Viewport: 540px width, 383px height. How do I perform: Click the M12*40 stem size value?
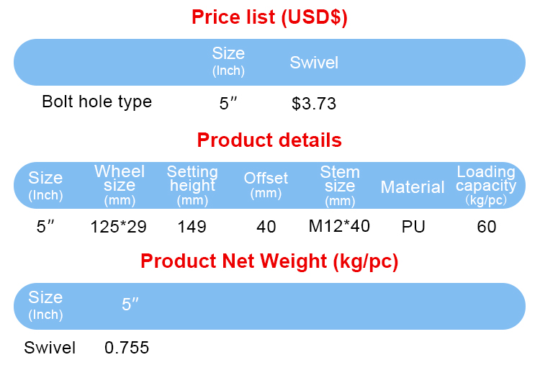(339, 226)
